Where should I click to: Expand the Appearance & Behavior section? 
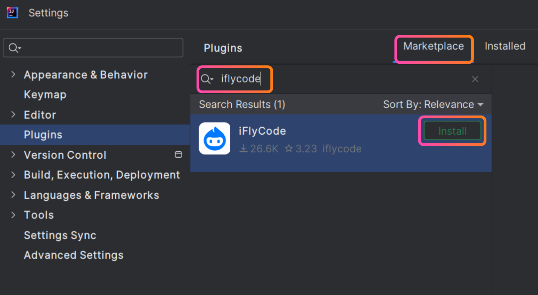click(13, 74)
